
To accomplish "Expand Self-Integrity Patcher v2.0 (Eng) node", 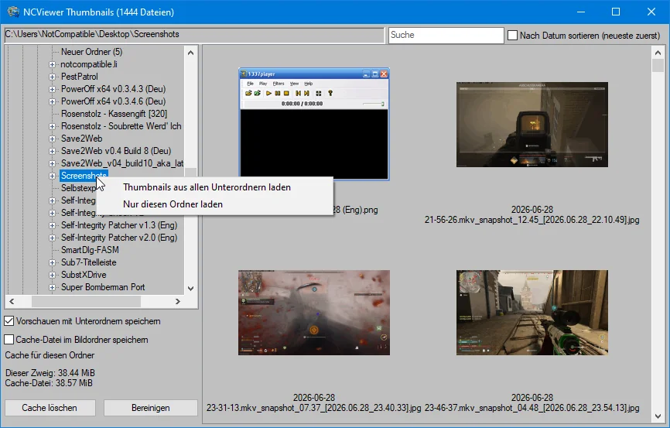I will [52, 238].
